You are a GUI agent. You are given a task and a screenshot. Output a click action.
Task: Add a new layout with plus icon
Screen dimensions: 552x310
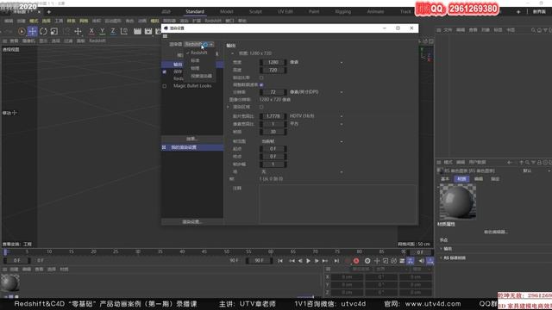pos(518,11)
